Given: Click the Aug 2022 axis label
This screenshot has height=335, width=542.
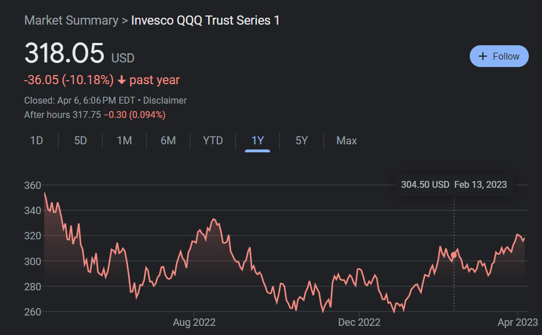Looking at the screenshot, I should click(x=194, y=322).
